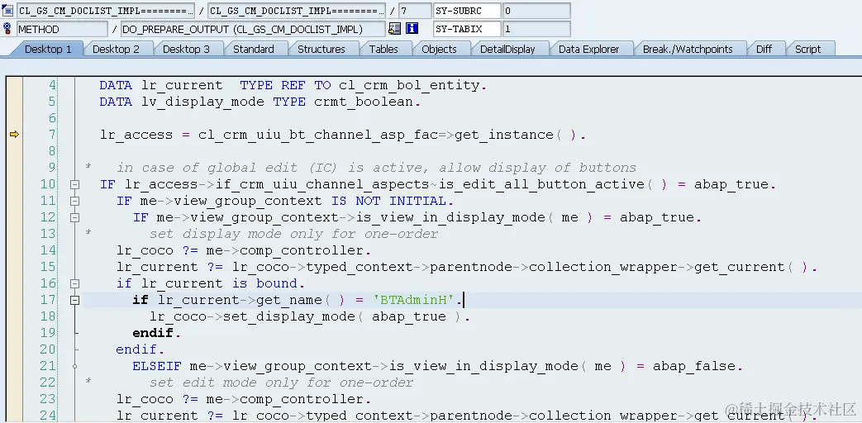The image size is (862, 423).
Task: Select the DetailDisplay tab
Action: coord(507,50)
